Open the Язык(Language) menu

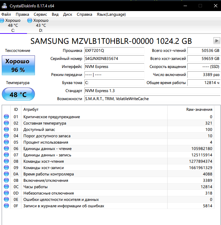111,14
